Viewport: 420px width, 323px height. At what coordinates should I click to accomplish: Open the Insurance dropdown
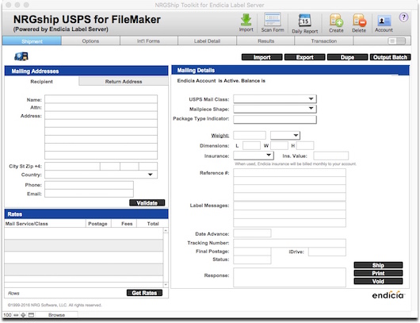254,156
